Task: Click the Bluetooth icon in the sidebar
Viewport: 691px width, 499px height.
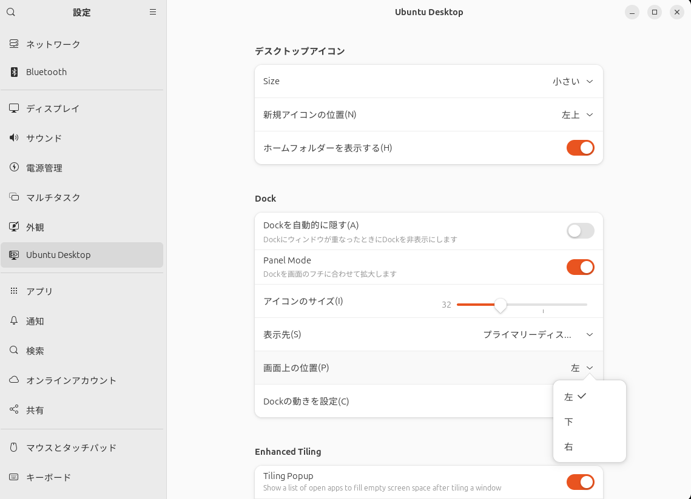Action: (14, 72)
